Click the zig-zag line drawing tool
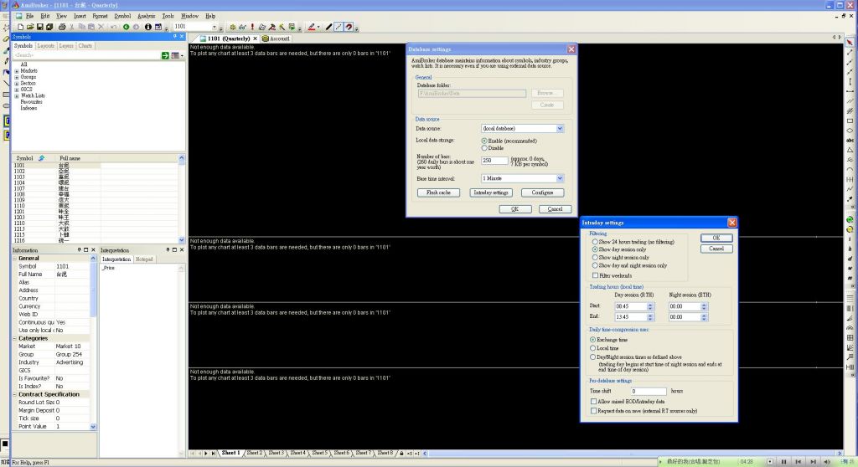 coord(850,189)
